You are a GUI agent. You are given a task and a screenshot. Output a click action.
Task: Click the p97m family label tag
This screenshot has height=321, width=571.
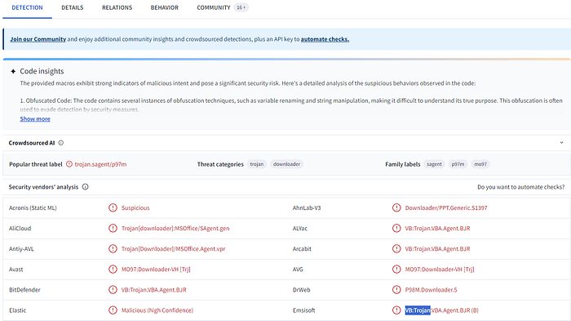coord(458,164)
